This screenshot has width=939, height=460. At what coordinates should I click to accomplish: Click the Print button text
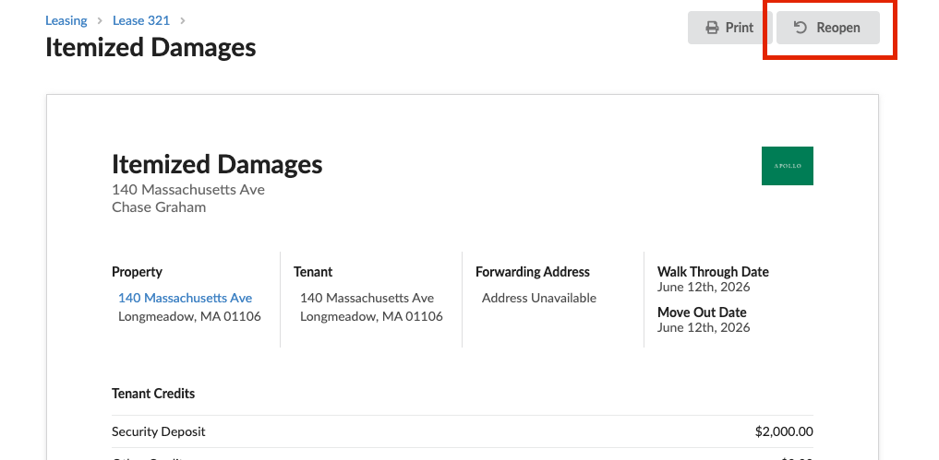point(740,28)
